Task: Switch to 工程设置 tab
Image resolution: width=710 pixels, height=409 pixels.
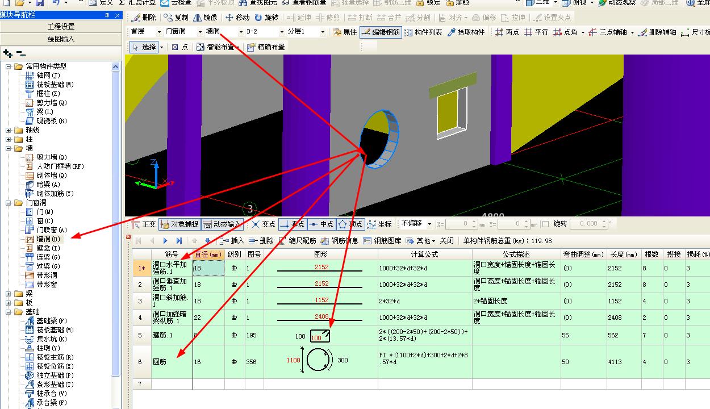Action: click(61, 27)
